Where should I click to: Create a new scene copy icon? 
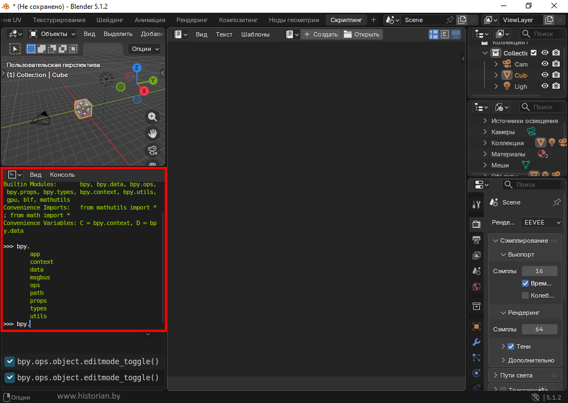(x=462, y=20)
